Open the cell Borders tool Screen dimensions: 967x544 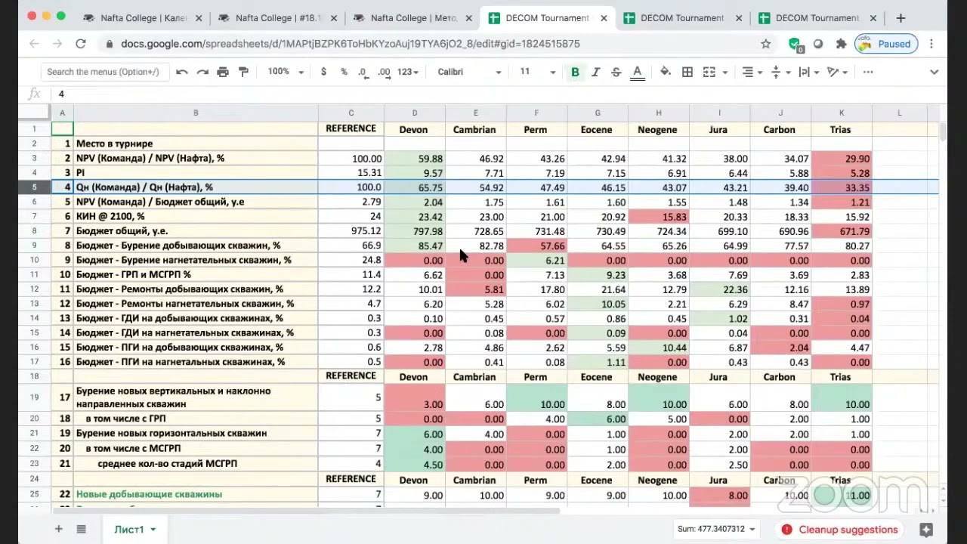687,72
